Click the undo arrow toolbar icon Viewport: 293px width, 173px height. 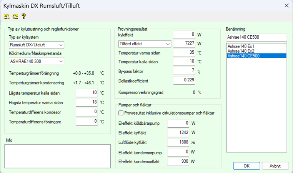(x=7, y=16)
